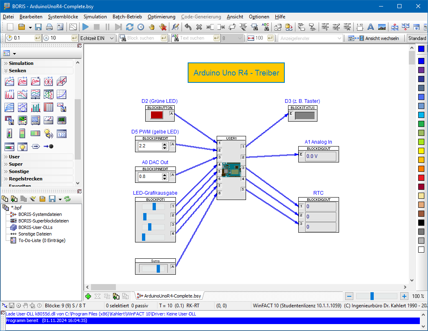Open the function editor f(x) icon

[x=175, y=27]
